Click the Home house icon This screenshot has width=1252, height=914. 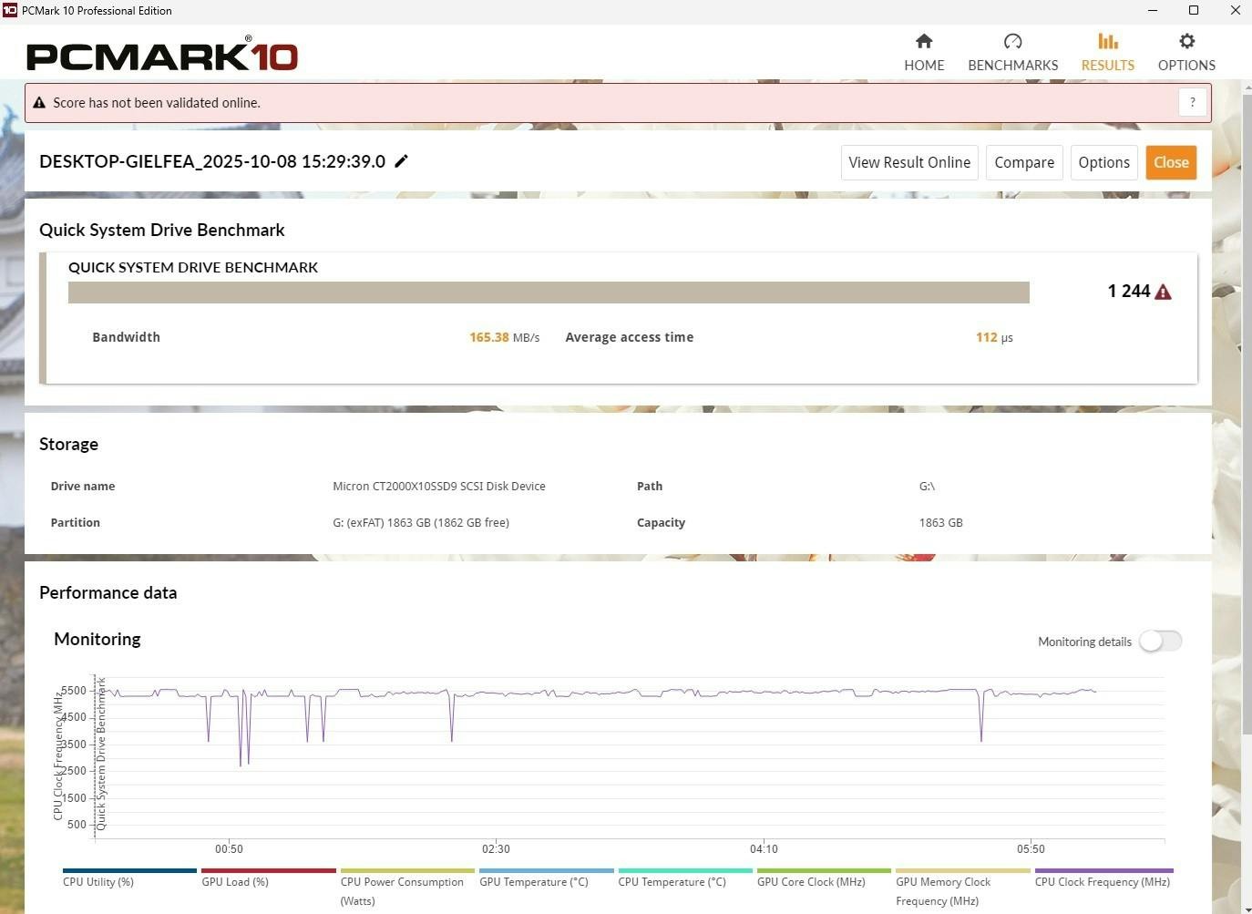[x=924, y=41]
